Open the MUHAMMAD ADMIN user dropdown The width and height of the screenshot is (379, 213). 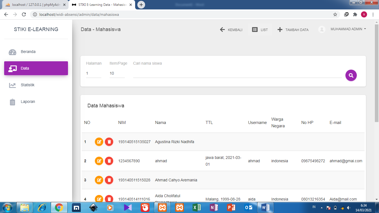[x=348, y=29]
